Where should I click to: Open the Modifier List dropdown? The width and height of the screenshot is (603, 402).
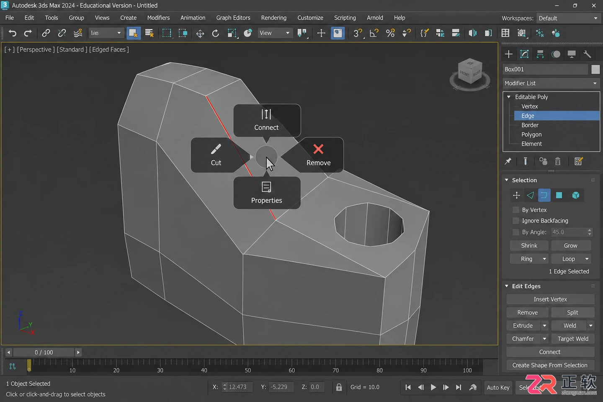(551, 83)
